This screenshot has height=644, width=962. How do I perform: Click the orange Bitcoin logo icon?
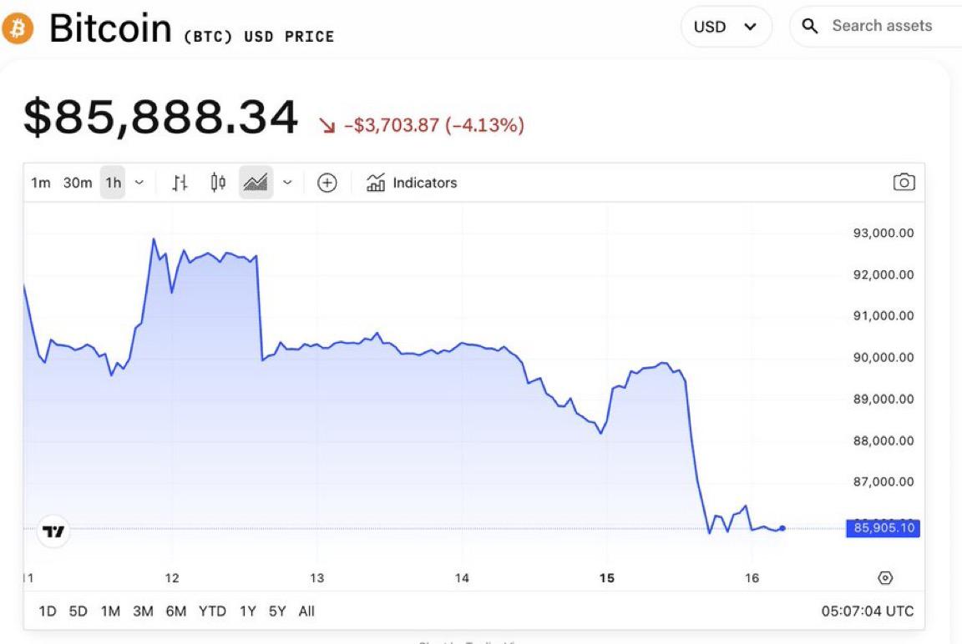16,29
